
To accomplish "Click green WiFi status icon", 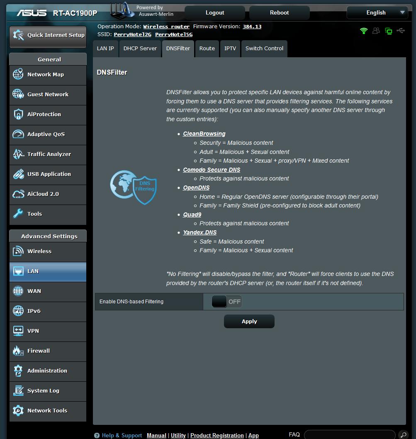I will [364, 31].
